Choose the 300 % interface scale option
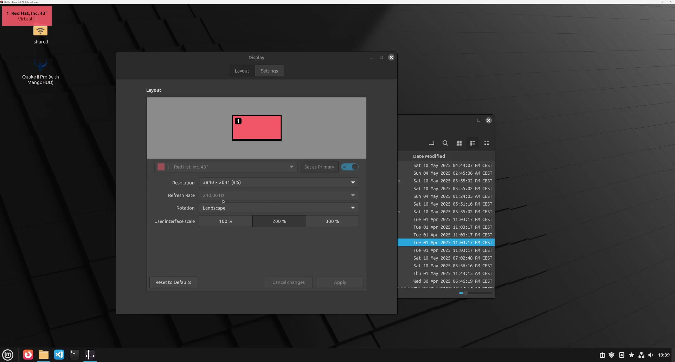Screen dimensions: 675x362 tap(332, 221)
